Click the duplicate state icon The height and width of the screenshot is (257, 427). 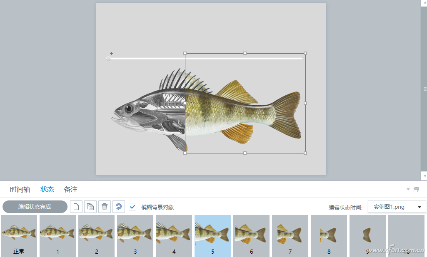point(90,207)
